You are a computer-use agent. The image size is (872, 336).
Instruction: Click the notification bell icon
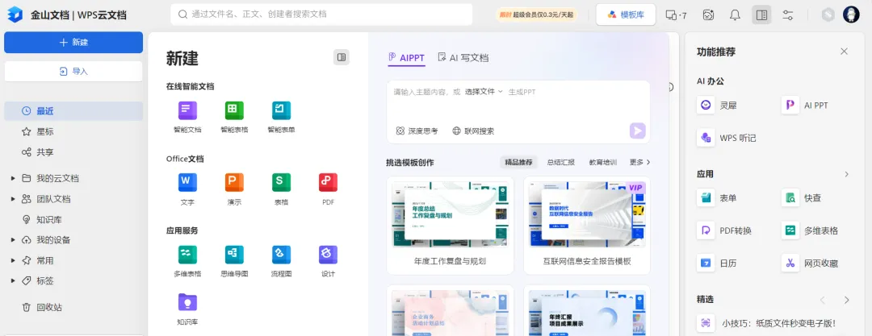[735, 15]
